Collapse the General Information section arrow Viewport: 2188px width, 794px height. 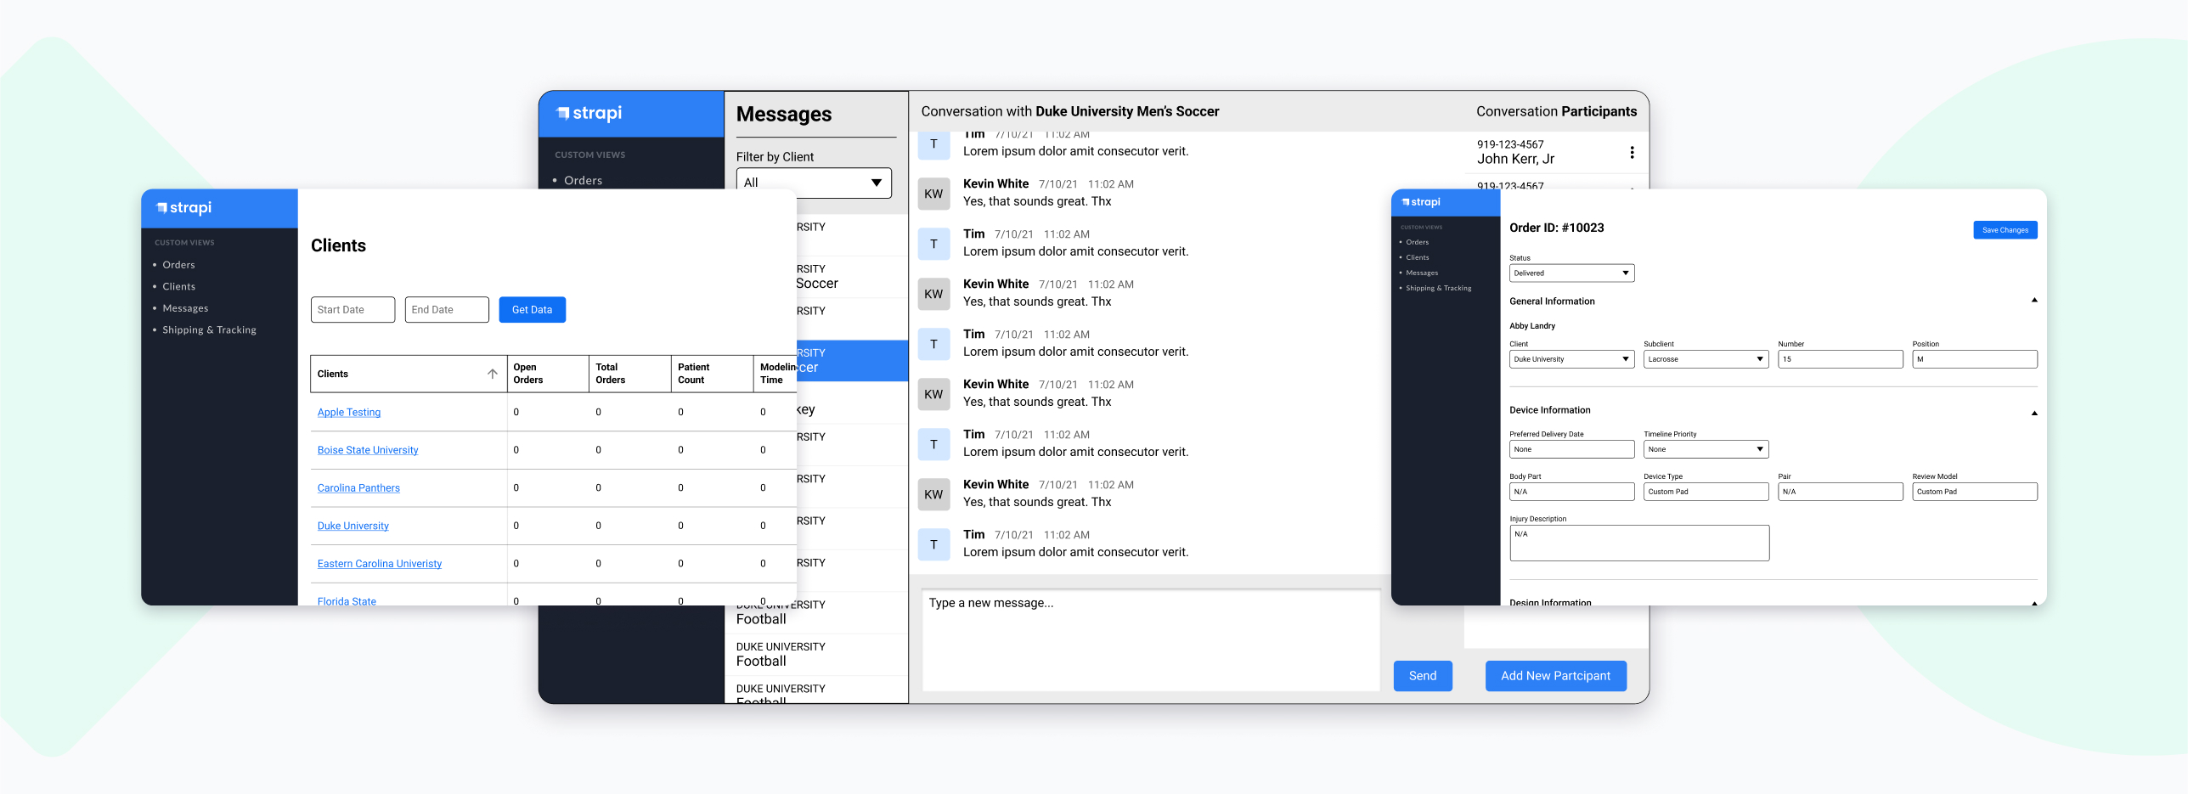(x=2033, y=301)
